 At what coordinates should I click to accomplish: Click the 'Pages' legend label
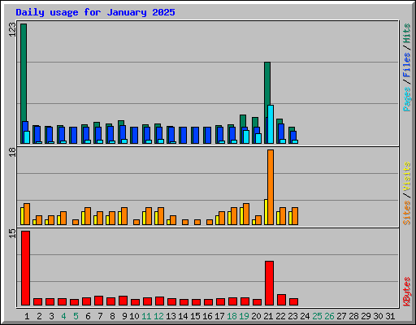tap(406, 99)
